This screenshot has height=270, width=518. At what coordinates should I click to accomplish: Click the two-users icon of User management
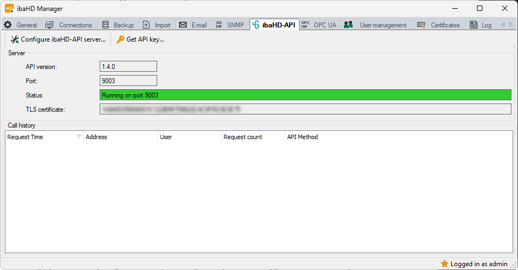point(348,25)
